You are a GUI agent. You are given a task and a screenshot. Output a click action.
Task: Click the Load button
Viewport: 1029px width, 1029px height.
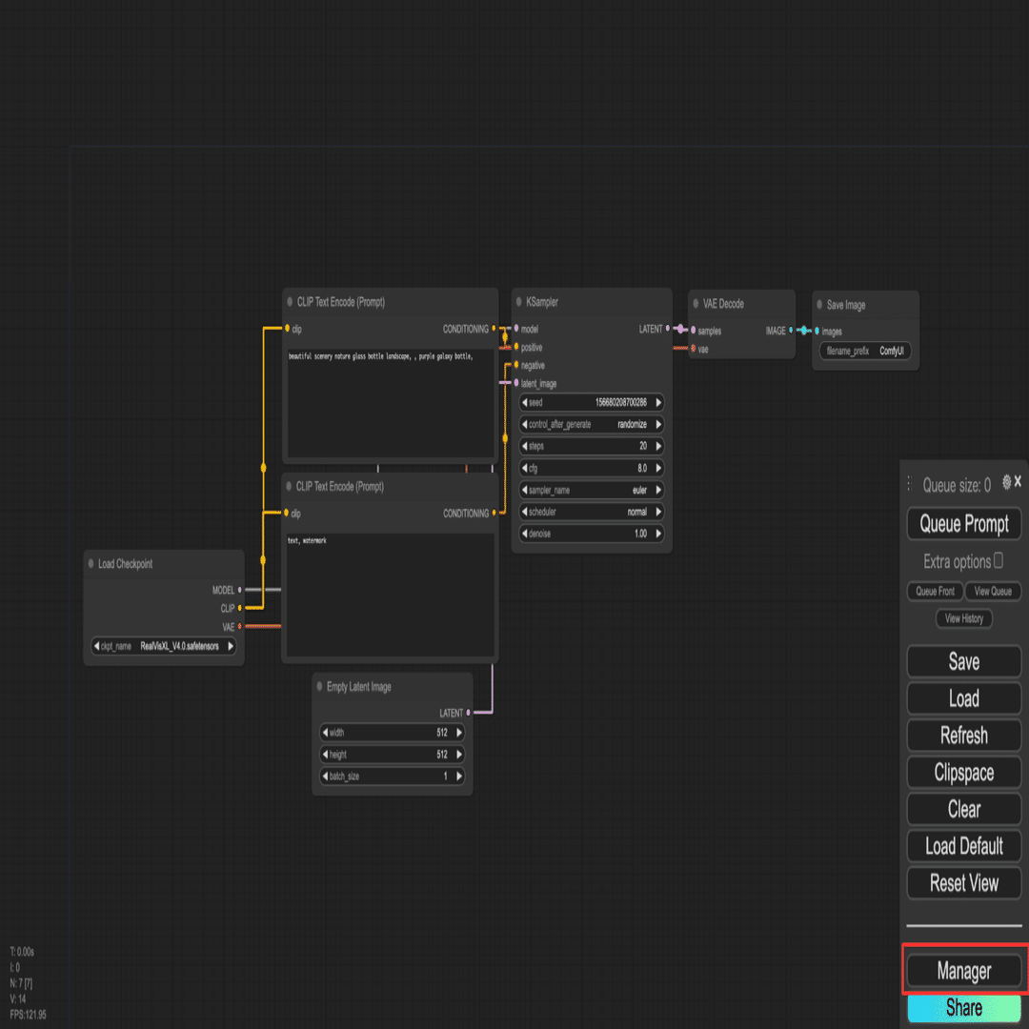click(x=963, y=698)
